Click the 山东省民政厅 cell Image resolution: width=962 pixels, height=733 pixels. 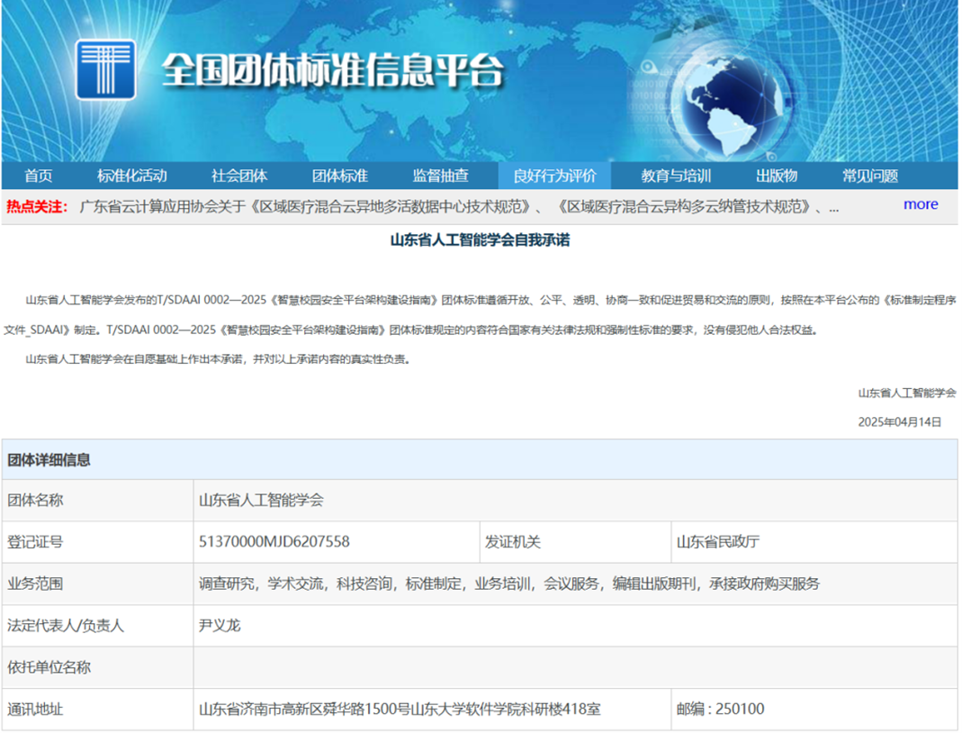tap(814, 542)
